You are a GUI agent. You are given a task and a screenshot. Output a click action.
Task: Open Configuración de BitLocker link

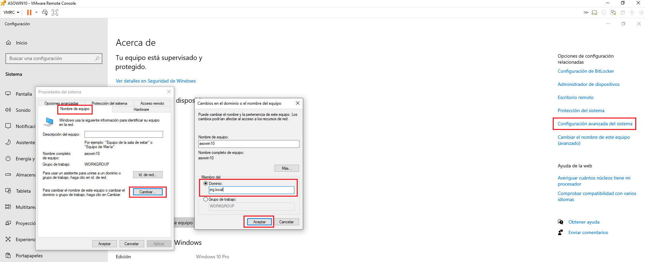(585, 71)
